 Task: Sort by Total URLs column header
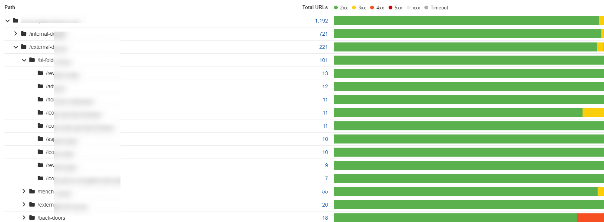click(315, 7)
